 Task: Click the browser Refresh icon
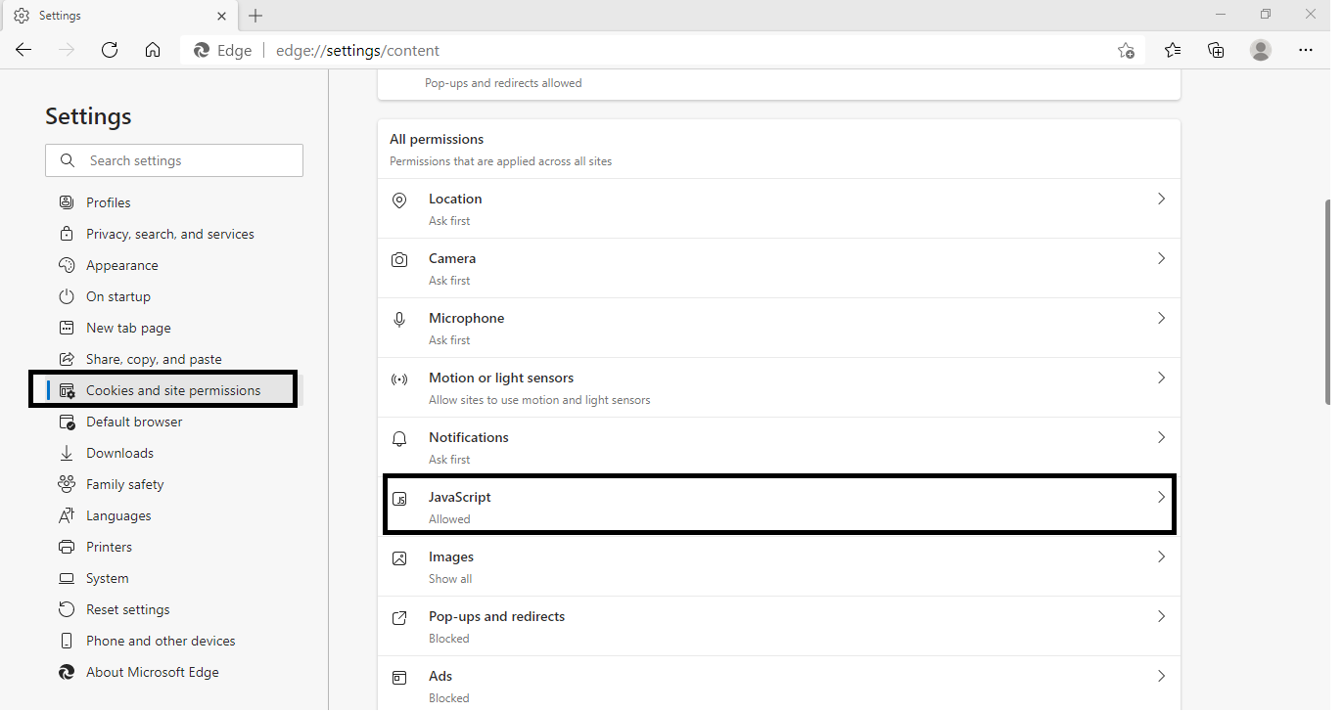click(110, 50)
